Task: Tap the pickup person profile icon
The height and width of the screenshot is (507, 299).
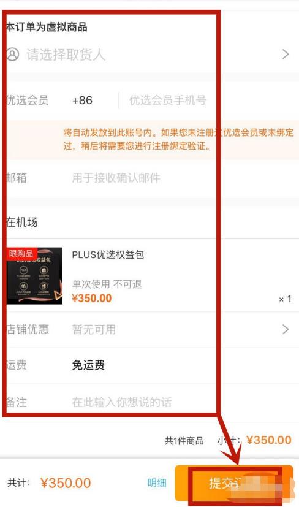Action: point(13,55)
